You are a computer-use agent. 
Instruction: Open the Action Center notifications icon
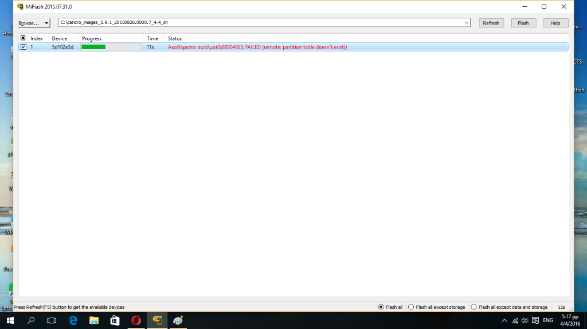(x=535, y=320)
